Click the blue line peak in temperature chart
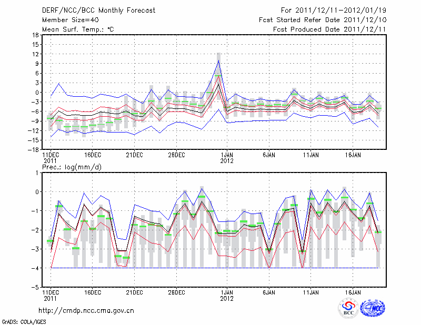 point(219,60)
